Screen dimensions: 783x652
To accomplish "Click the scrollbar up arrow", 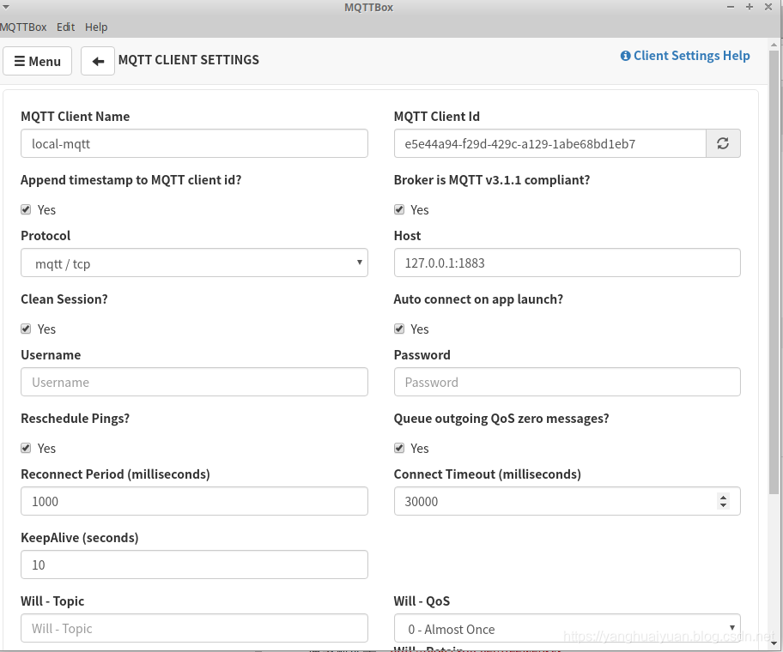I will [x=774, y=44].
